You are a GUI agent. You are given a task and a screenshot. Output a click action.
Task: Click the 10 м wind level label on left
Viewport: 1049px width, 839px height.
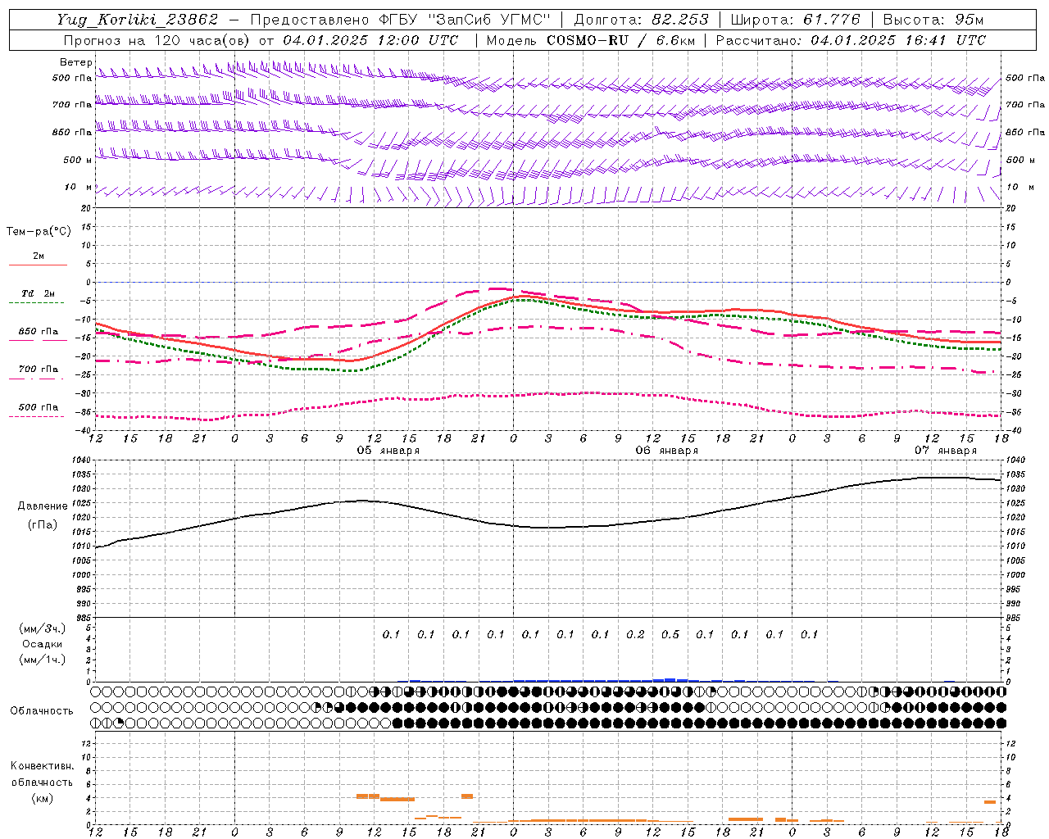click(x=78, y=188)
